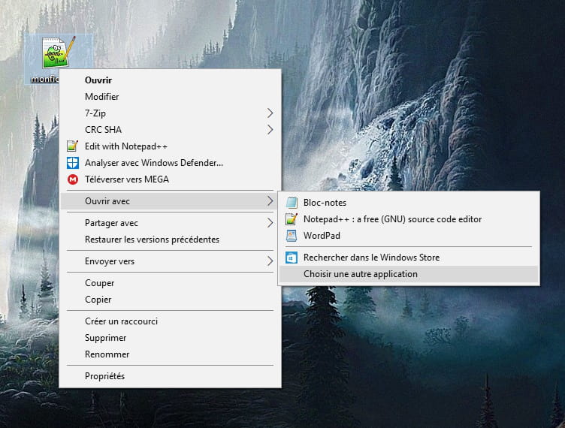
Task: Choose Couper from the menu
Action: pos(170,283)
